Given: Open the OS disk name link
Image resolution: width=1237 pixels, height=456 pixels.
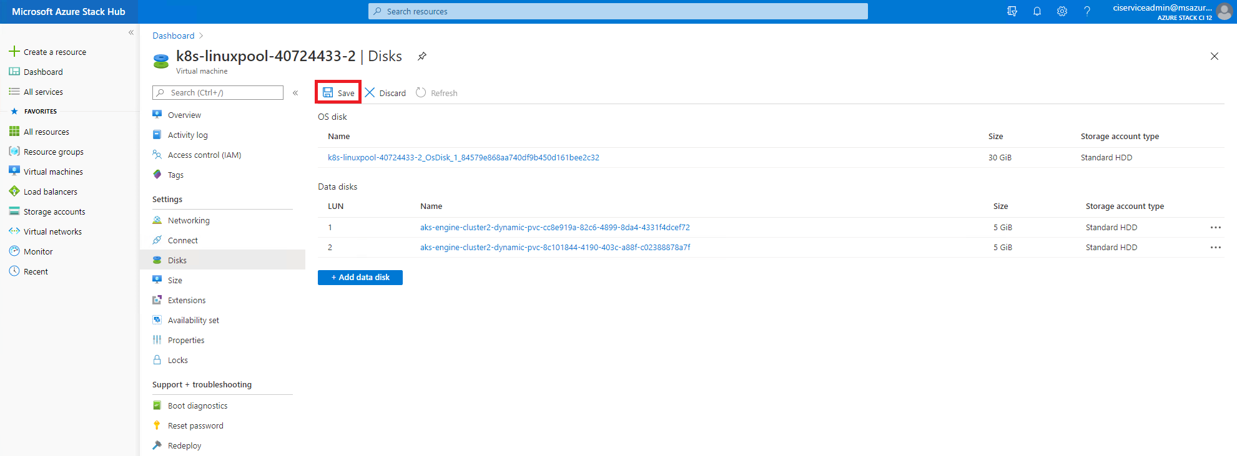Looking at the screenshot, I should [463, 157].
